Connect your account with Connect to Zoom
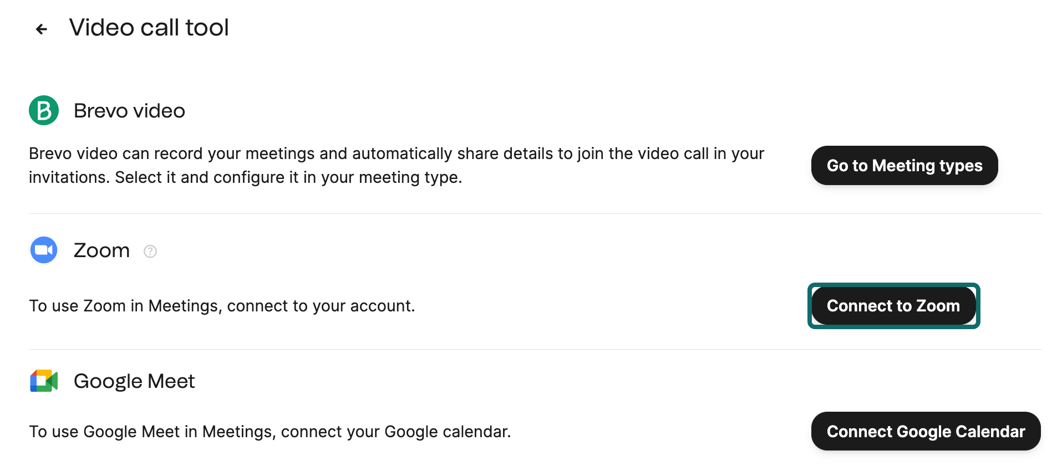Screen dimensions: 1057x471 click(x=893, y=306)
